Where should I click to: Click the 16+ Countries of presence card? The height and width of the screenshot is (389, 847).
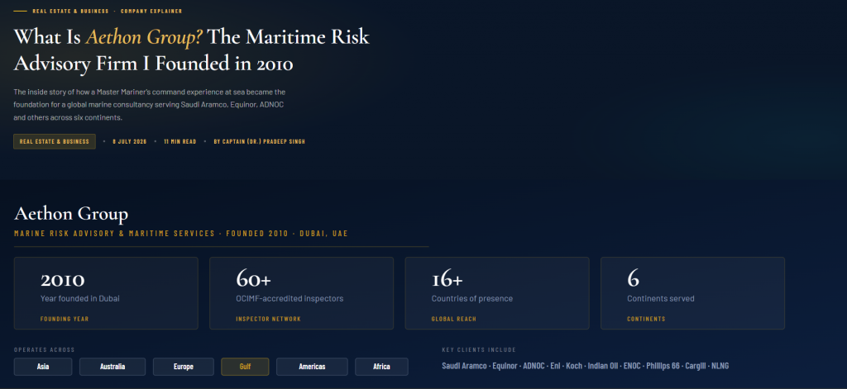pyautogui.click(x=497, y=293)
